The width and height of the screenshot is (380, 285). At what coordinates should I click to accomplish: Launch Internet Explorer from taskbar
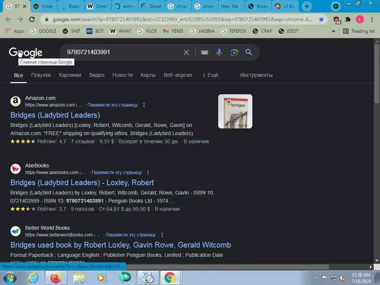tap(33, 278)
